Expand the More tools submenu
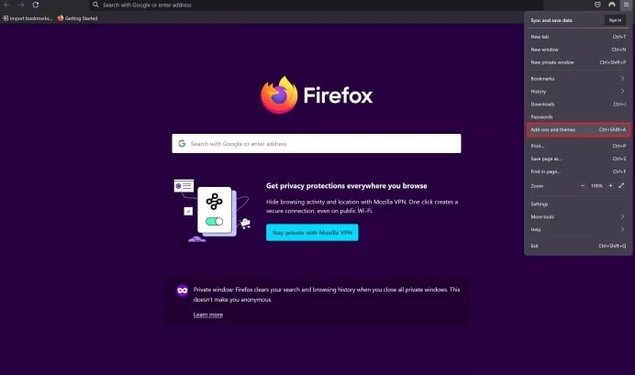The height and width of the screenshot is (375, 635). [578, 216]
